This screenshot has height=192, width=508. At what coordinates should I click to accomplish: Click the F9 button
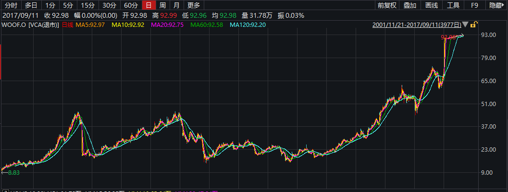[x=474, y=6]
